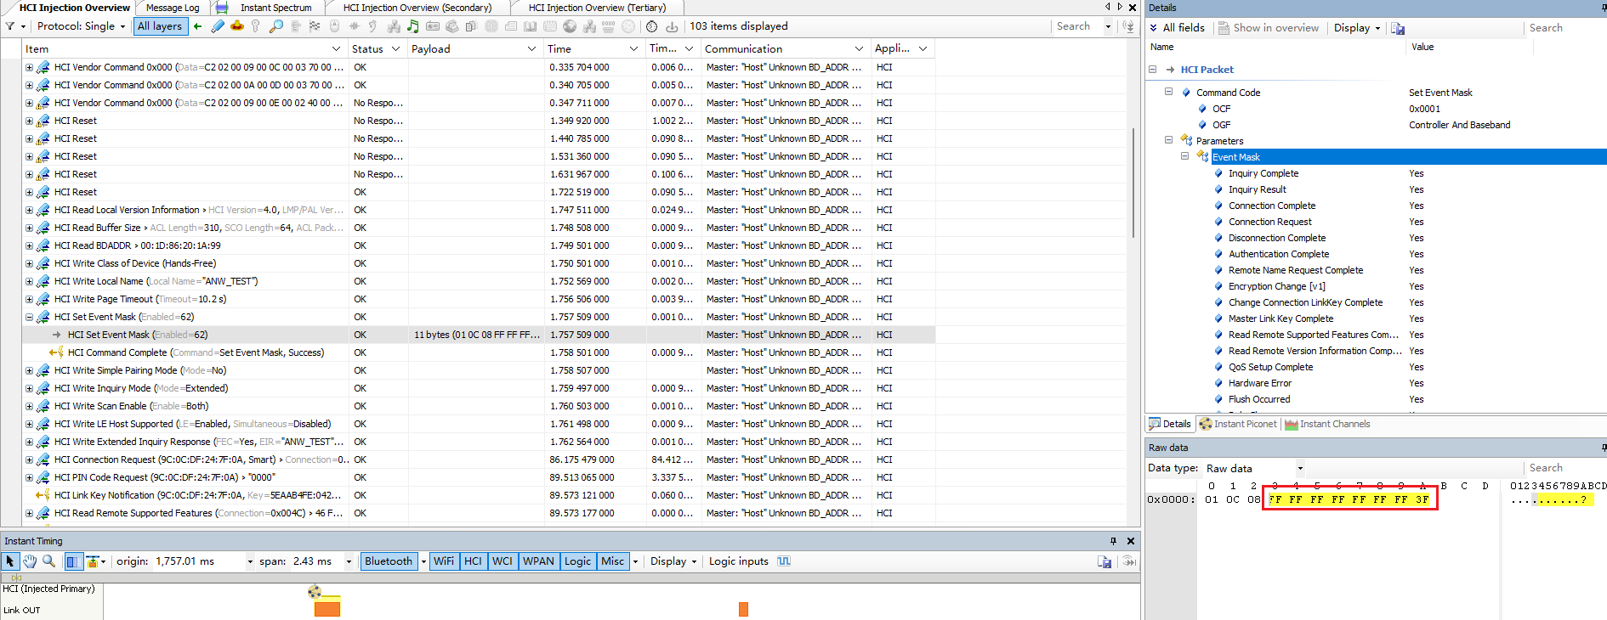Sort by the Communication column header
The image size is (1607, 620).
point(784,48)
